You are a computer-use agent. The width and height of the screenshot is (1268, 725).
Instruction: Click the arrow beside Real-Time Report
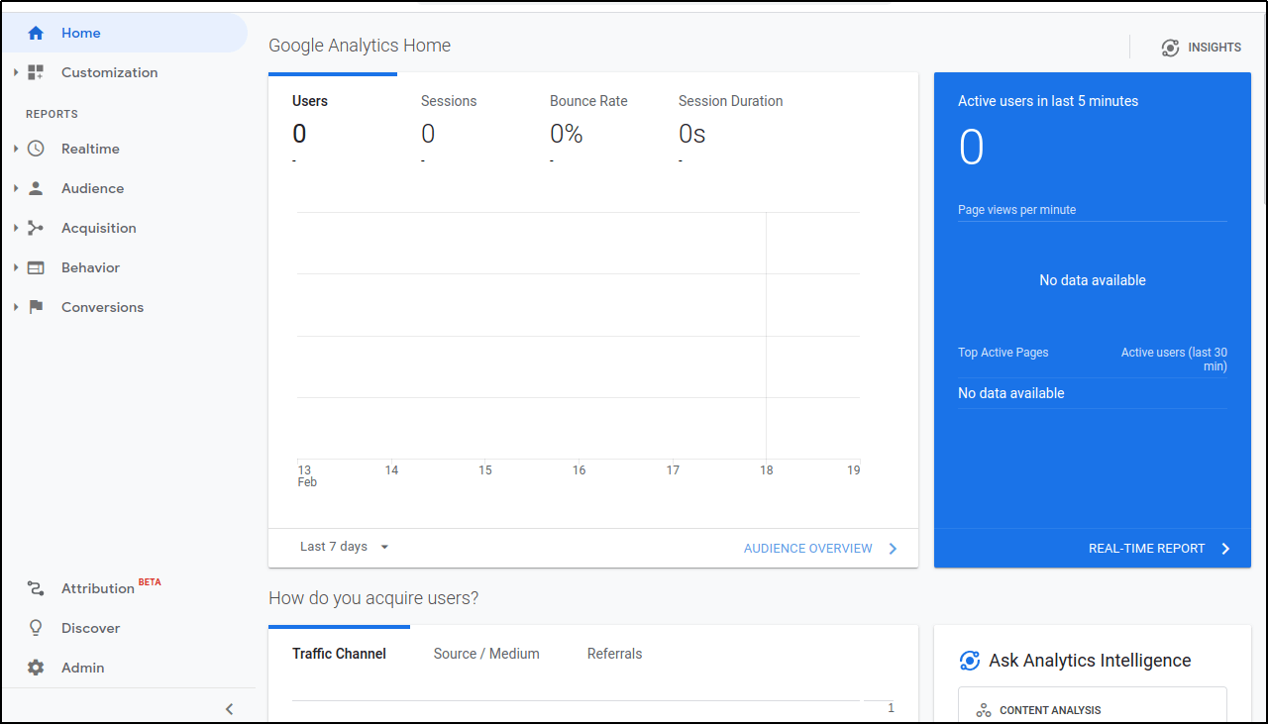[1225, 549]
